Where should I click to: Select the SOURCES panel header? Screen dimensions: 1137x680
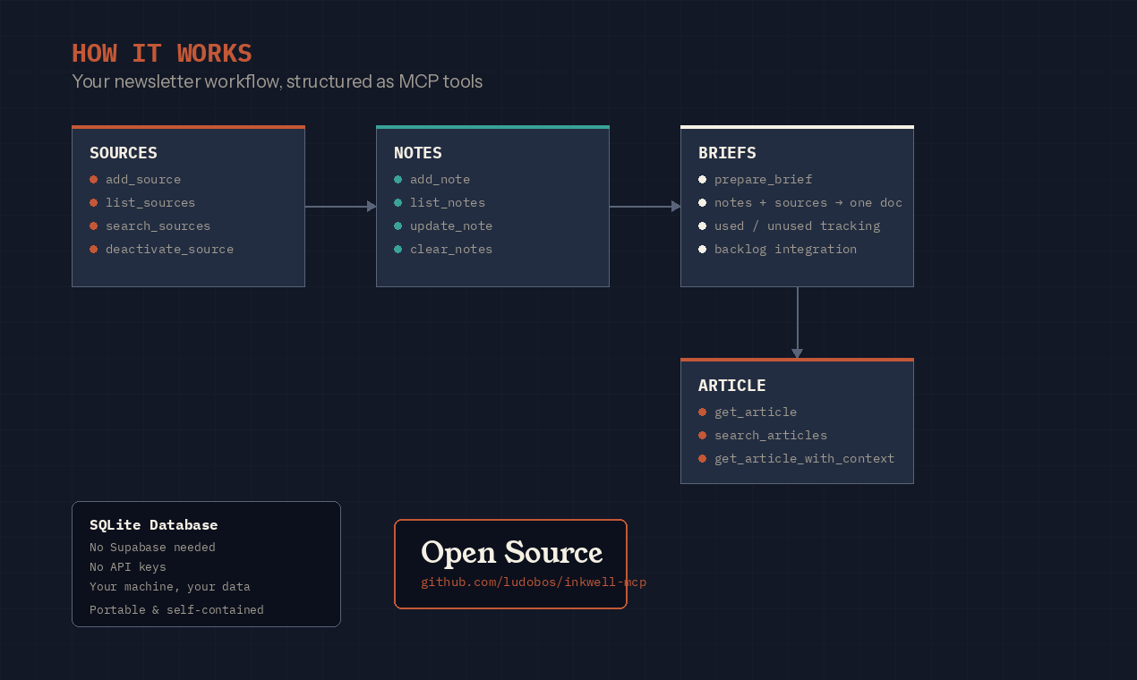coord(123,153)
